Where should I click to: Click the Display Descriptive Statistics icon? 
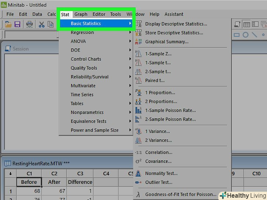pyautogui.click(x=138, y=24)
